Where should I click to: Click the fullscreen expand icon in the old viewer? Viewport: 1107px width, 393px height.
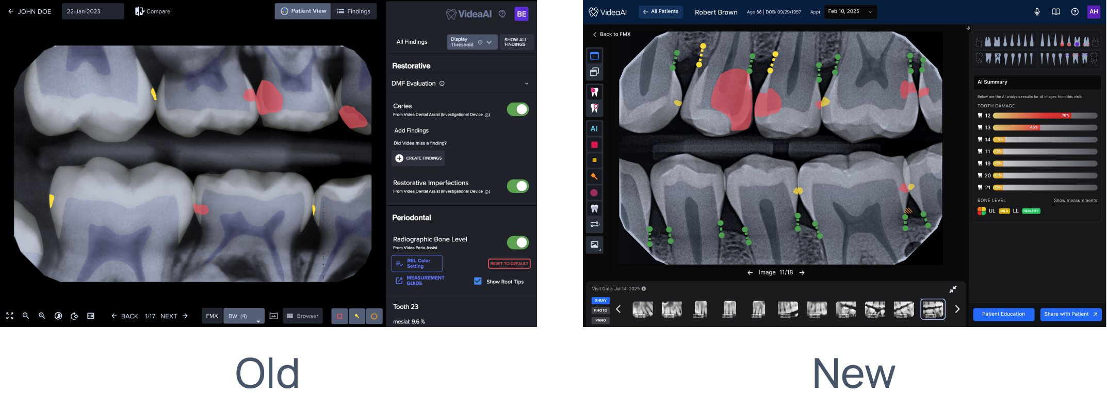pyautogui.click(x=10, y=316)
